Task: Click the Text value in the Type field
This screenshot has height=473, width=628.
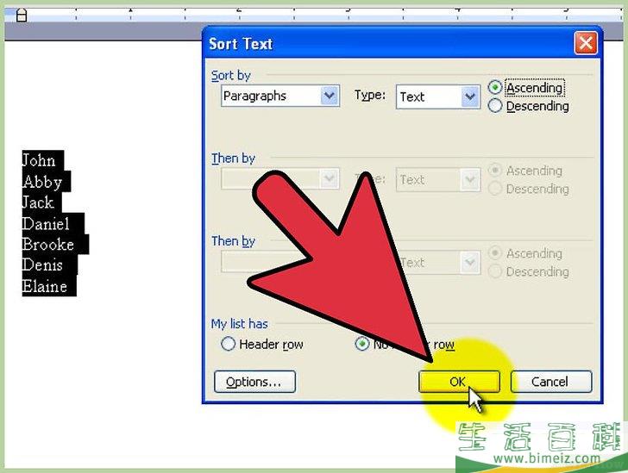Action: point(411,96)
